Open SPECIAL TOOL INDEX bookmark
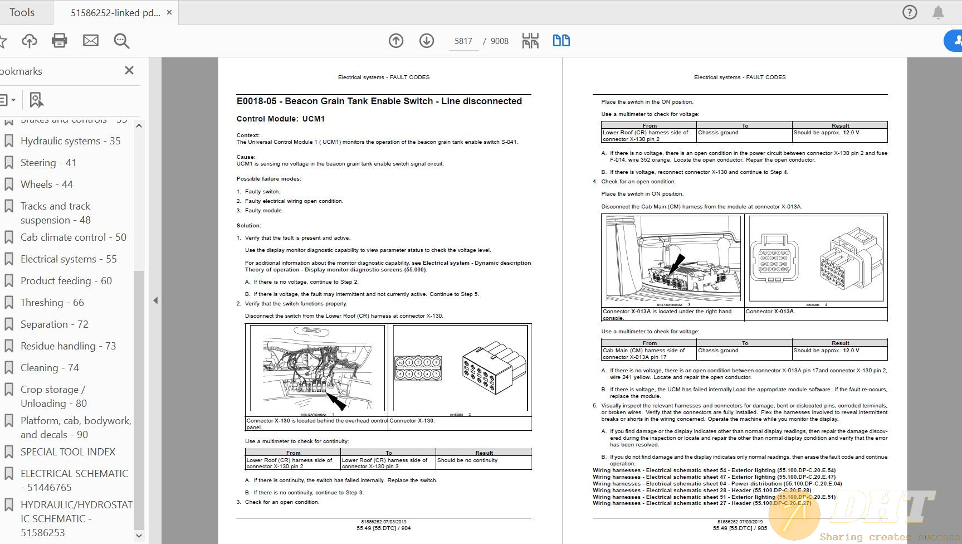962x544 pixels. pos(68,452)
